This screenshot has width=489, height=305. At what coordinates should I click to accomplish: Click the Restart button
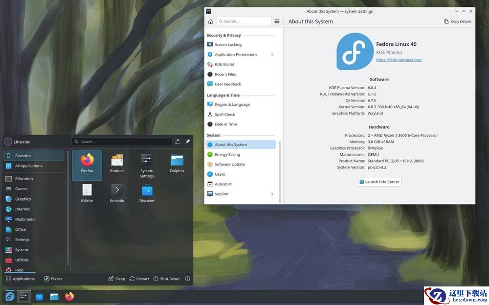[139, 279]
